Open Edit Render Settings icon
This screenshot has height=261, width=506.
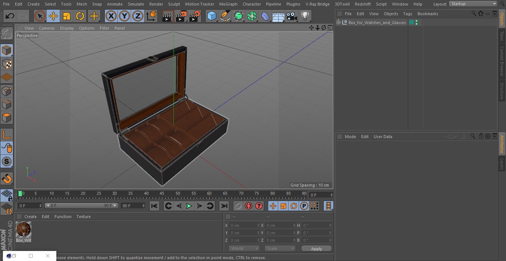(195, 16)
